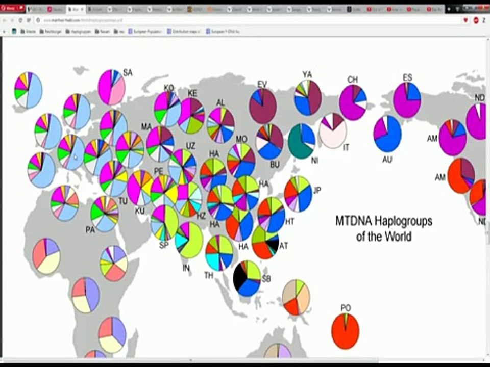Switch to tab with gold-brown favicon
Viewport: 490px width, 367px height.
pyautogui.click(x=197, y=9)
